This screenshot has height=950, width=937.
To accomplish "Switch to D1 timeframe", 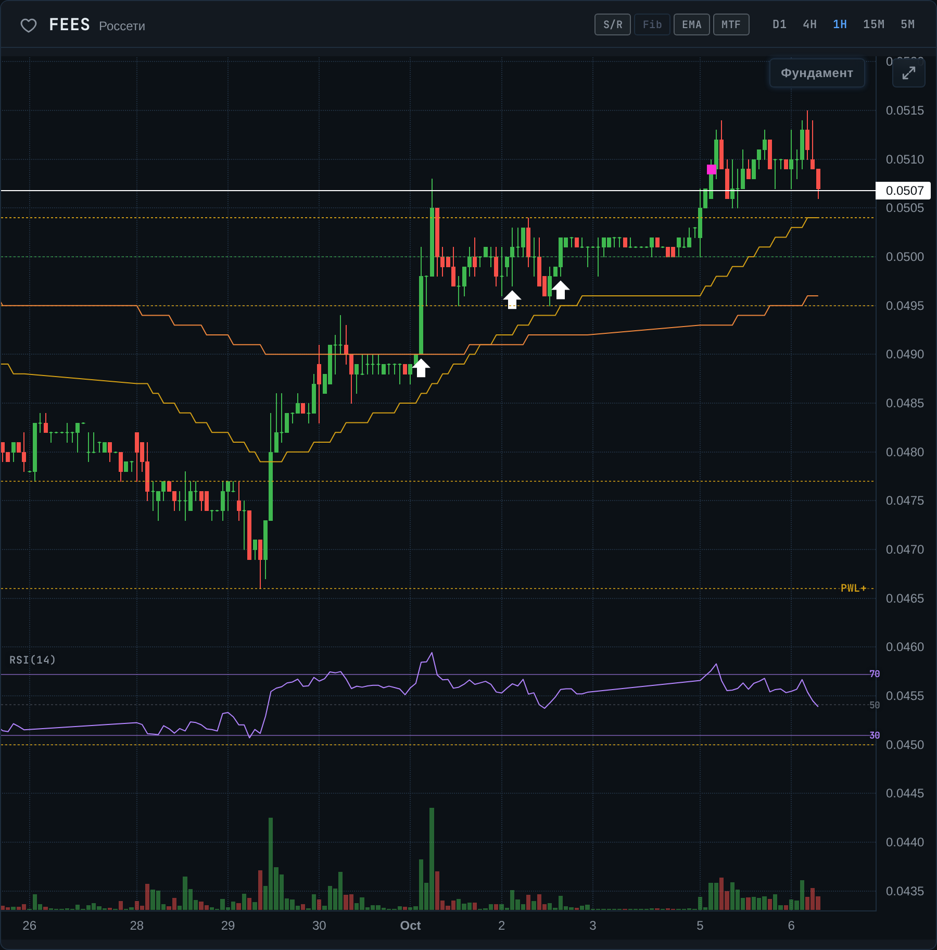I will [779, 24].
